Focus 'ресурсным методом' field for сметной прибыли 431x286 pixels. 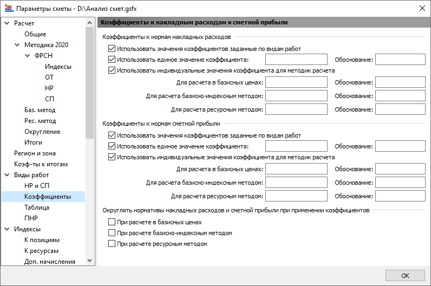pyautogui.click(x=296, y=196)
